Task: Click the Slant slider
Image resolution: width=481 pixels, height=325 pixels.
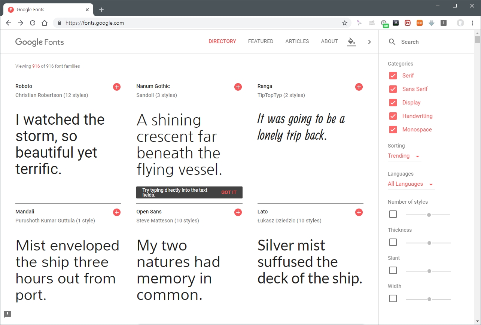Action: point(428,271)
